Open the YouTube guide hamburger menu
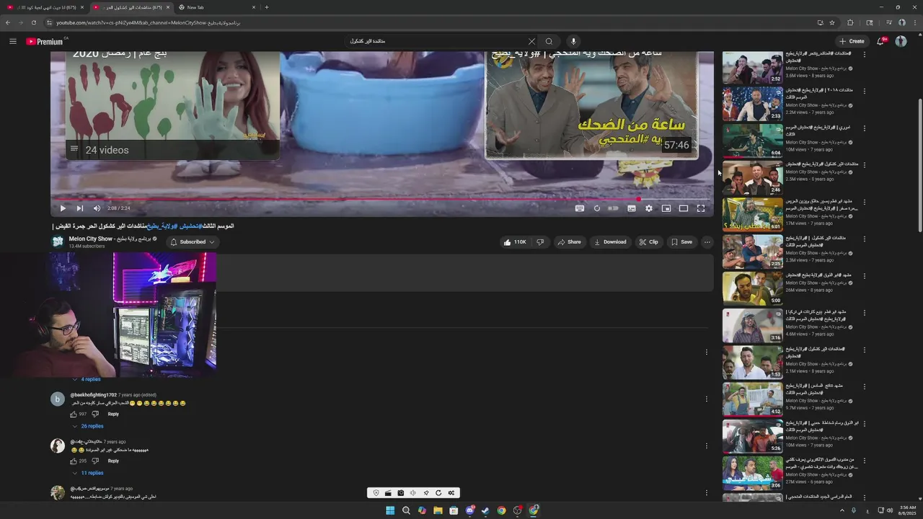This screenshot has width=923, height=519. coord(12,41)
